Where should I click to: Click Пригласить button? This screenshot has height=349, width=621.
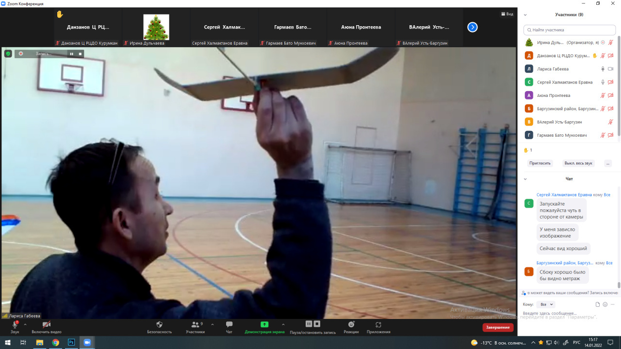540,163
